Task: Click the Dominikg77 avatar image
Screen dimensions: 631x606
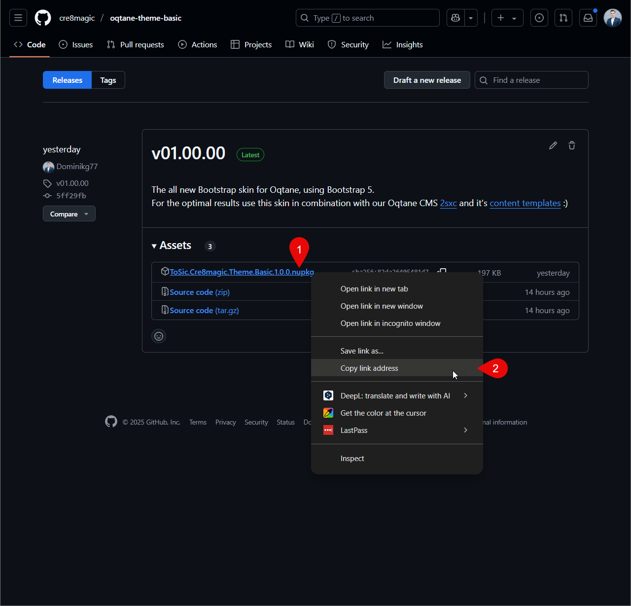Action: [x=48, y=167]
